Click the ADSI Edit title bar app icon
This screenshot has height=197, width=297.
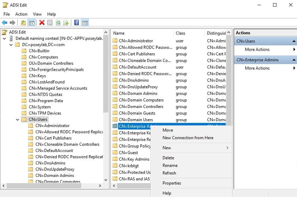click(5, 5)
